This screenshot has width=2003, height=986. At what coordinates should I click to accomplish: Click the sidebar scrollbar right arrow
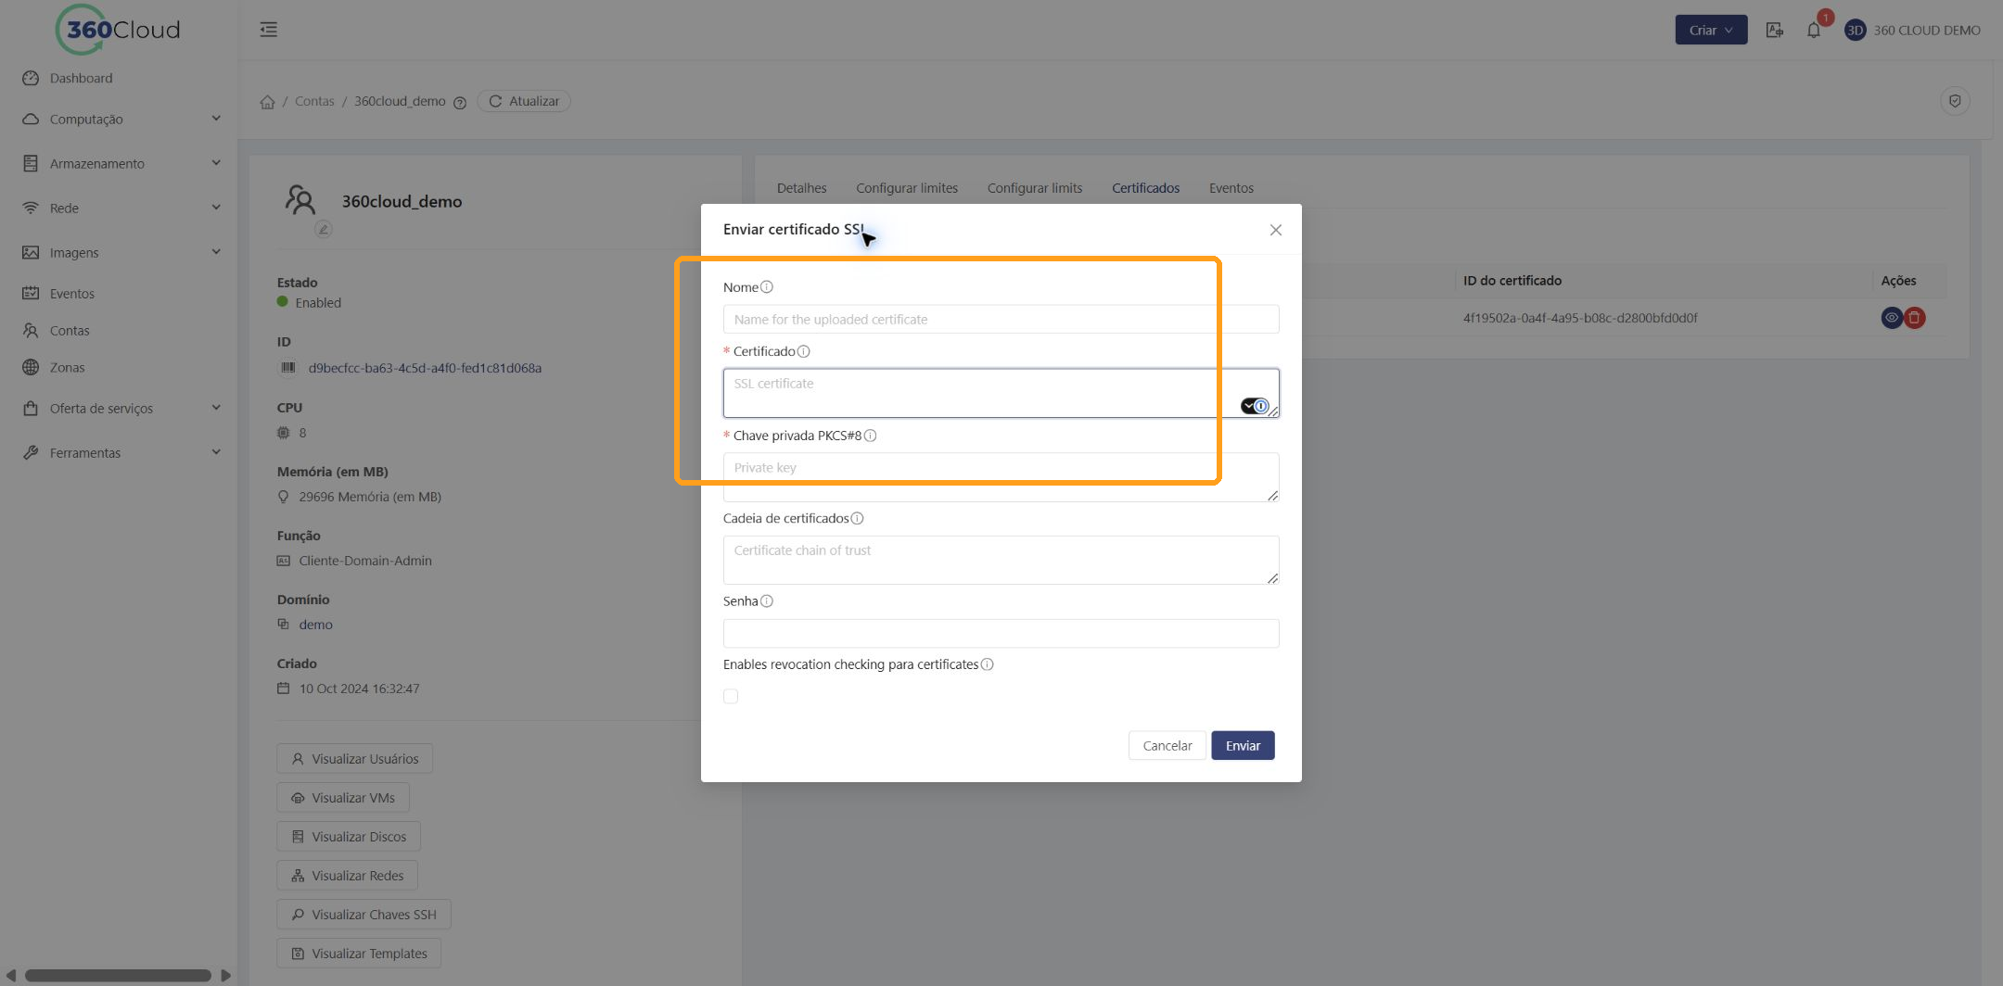pos(225,975)
